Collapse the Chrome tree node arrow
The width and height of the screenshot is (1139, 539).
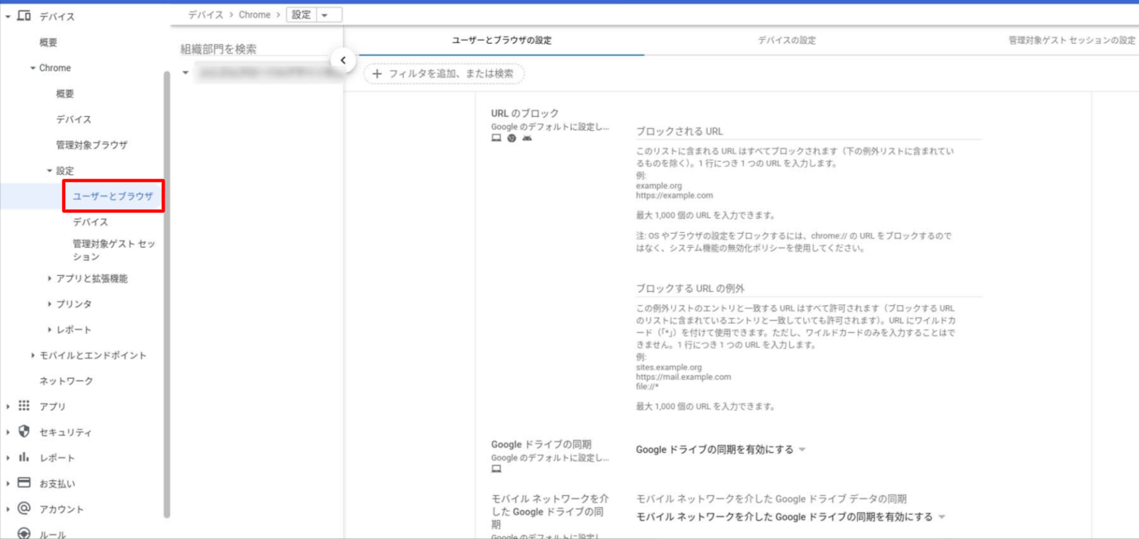[33, 68]
